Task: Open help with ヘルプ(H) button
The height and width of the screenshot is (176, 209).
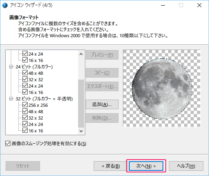Action: click(186, 166)
